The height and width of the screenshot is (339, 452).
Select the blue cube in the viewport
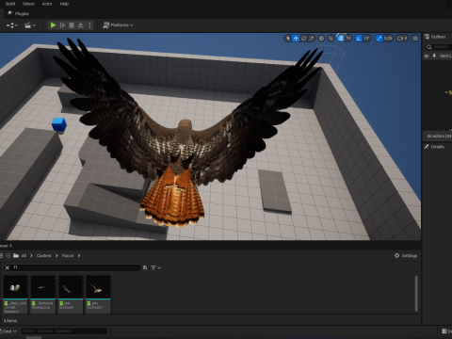(x=58, y=124)
